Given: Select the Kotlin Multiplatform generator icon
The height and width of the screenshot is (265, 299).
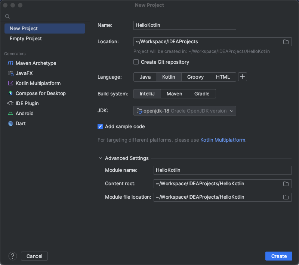Looking at the screenshot, I should (10, 83).
